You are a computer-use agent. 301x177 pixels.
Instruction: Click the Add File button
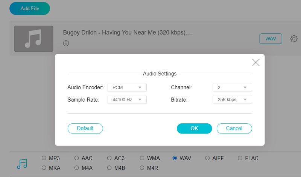point(30,8)
